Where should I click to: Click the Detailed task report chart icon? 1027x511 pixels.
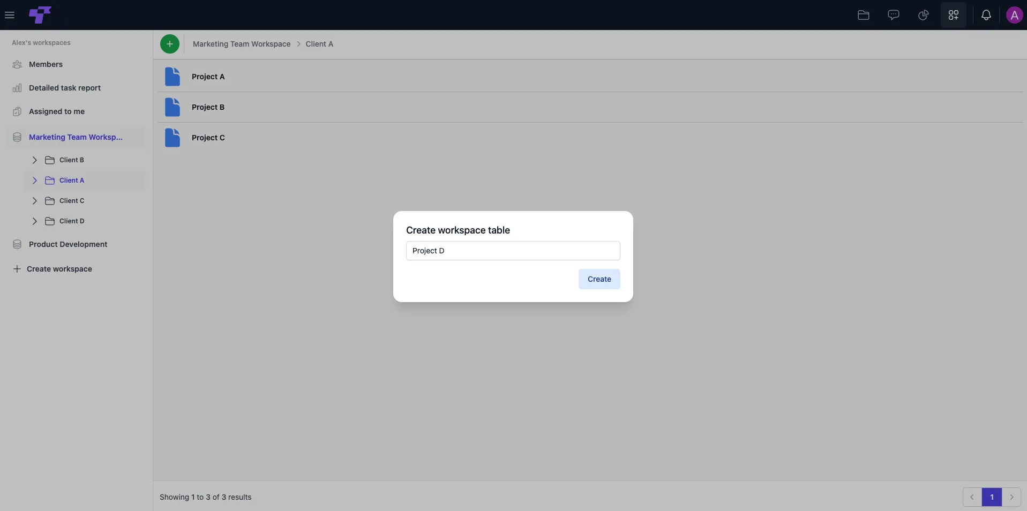tap(17, 88)
